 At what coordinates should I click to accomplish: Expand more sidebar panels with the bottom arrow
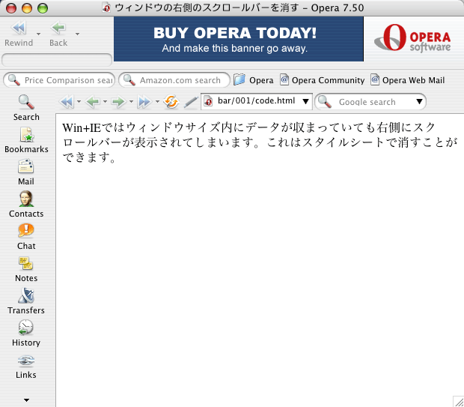tap(26, 400)
